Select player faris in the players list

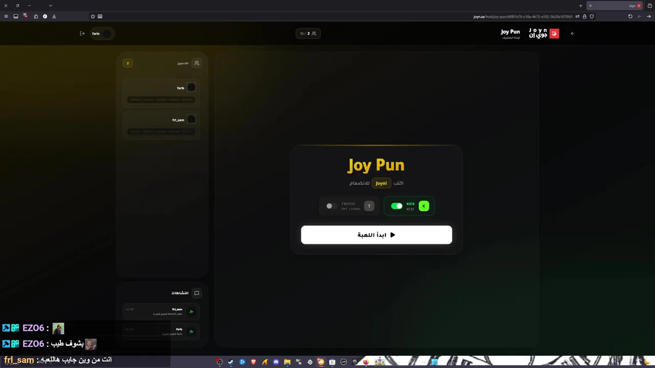pos(161,94)
